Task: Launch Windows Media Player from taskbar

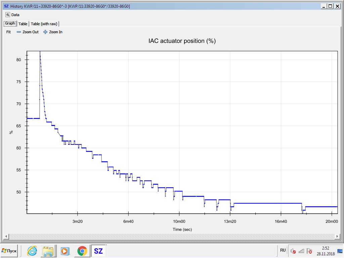Action: (65, 251)
